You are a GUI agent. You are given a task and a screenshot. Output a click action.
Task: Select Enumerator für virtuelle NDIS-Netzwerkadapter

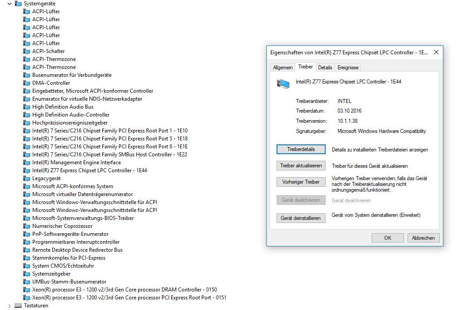[x=87, y=99]
